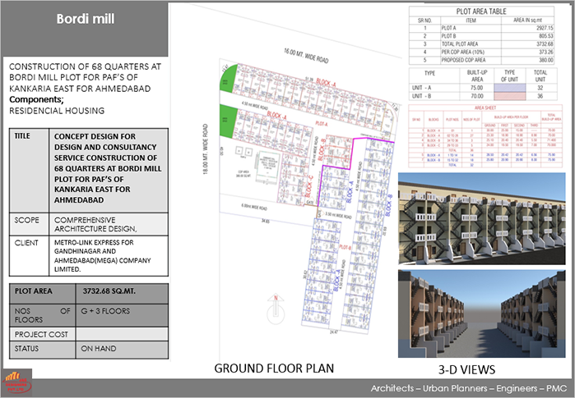The image size is (575, 398).
Task: Click the Unit-A built-up area 75.00
Action: point(477,88)
